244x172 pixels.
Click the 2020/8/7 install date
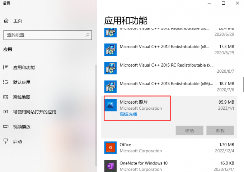point(225,71)
